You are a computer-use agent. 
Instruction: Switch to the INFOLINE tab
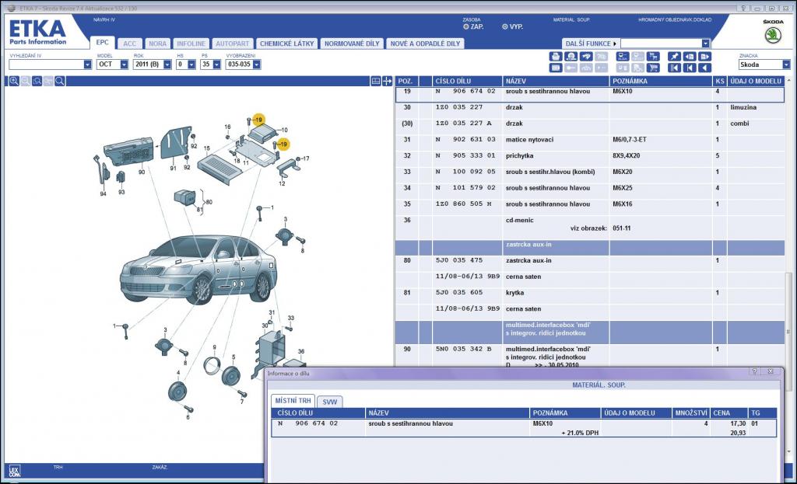(x=191, y=44)
